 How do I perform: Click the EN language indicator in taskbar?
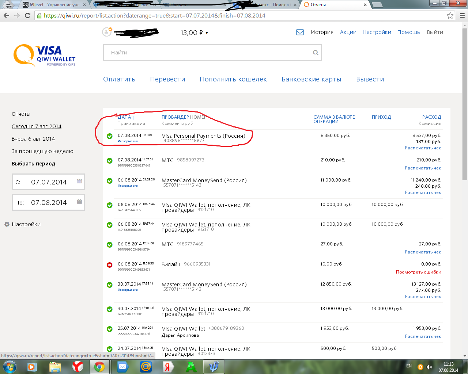(409, 366)
